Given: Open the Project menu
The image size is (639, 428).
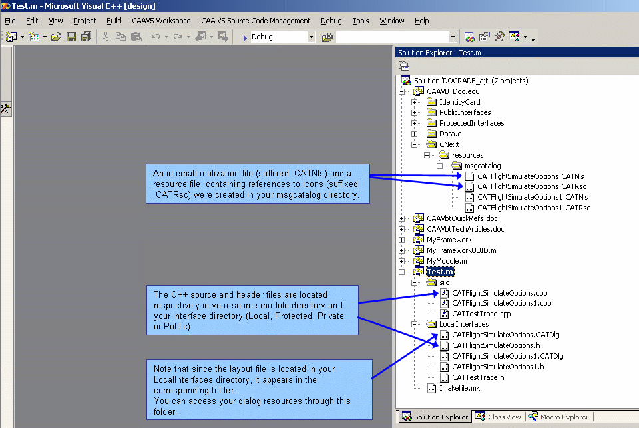Looking at the screenshot, I should pos(85,21).
